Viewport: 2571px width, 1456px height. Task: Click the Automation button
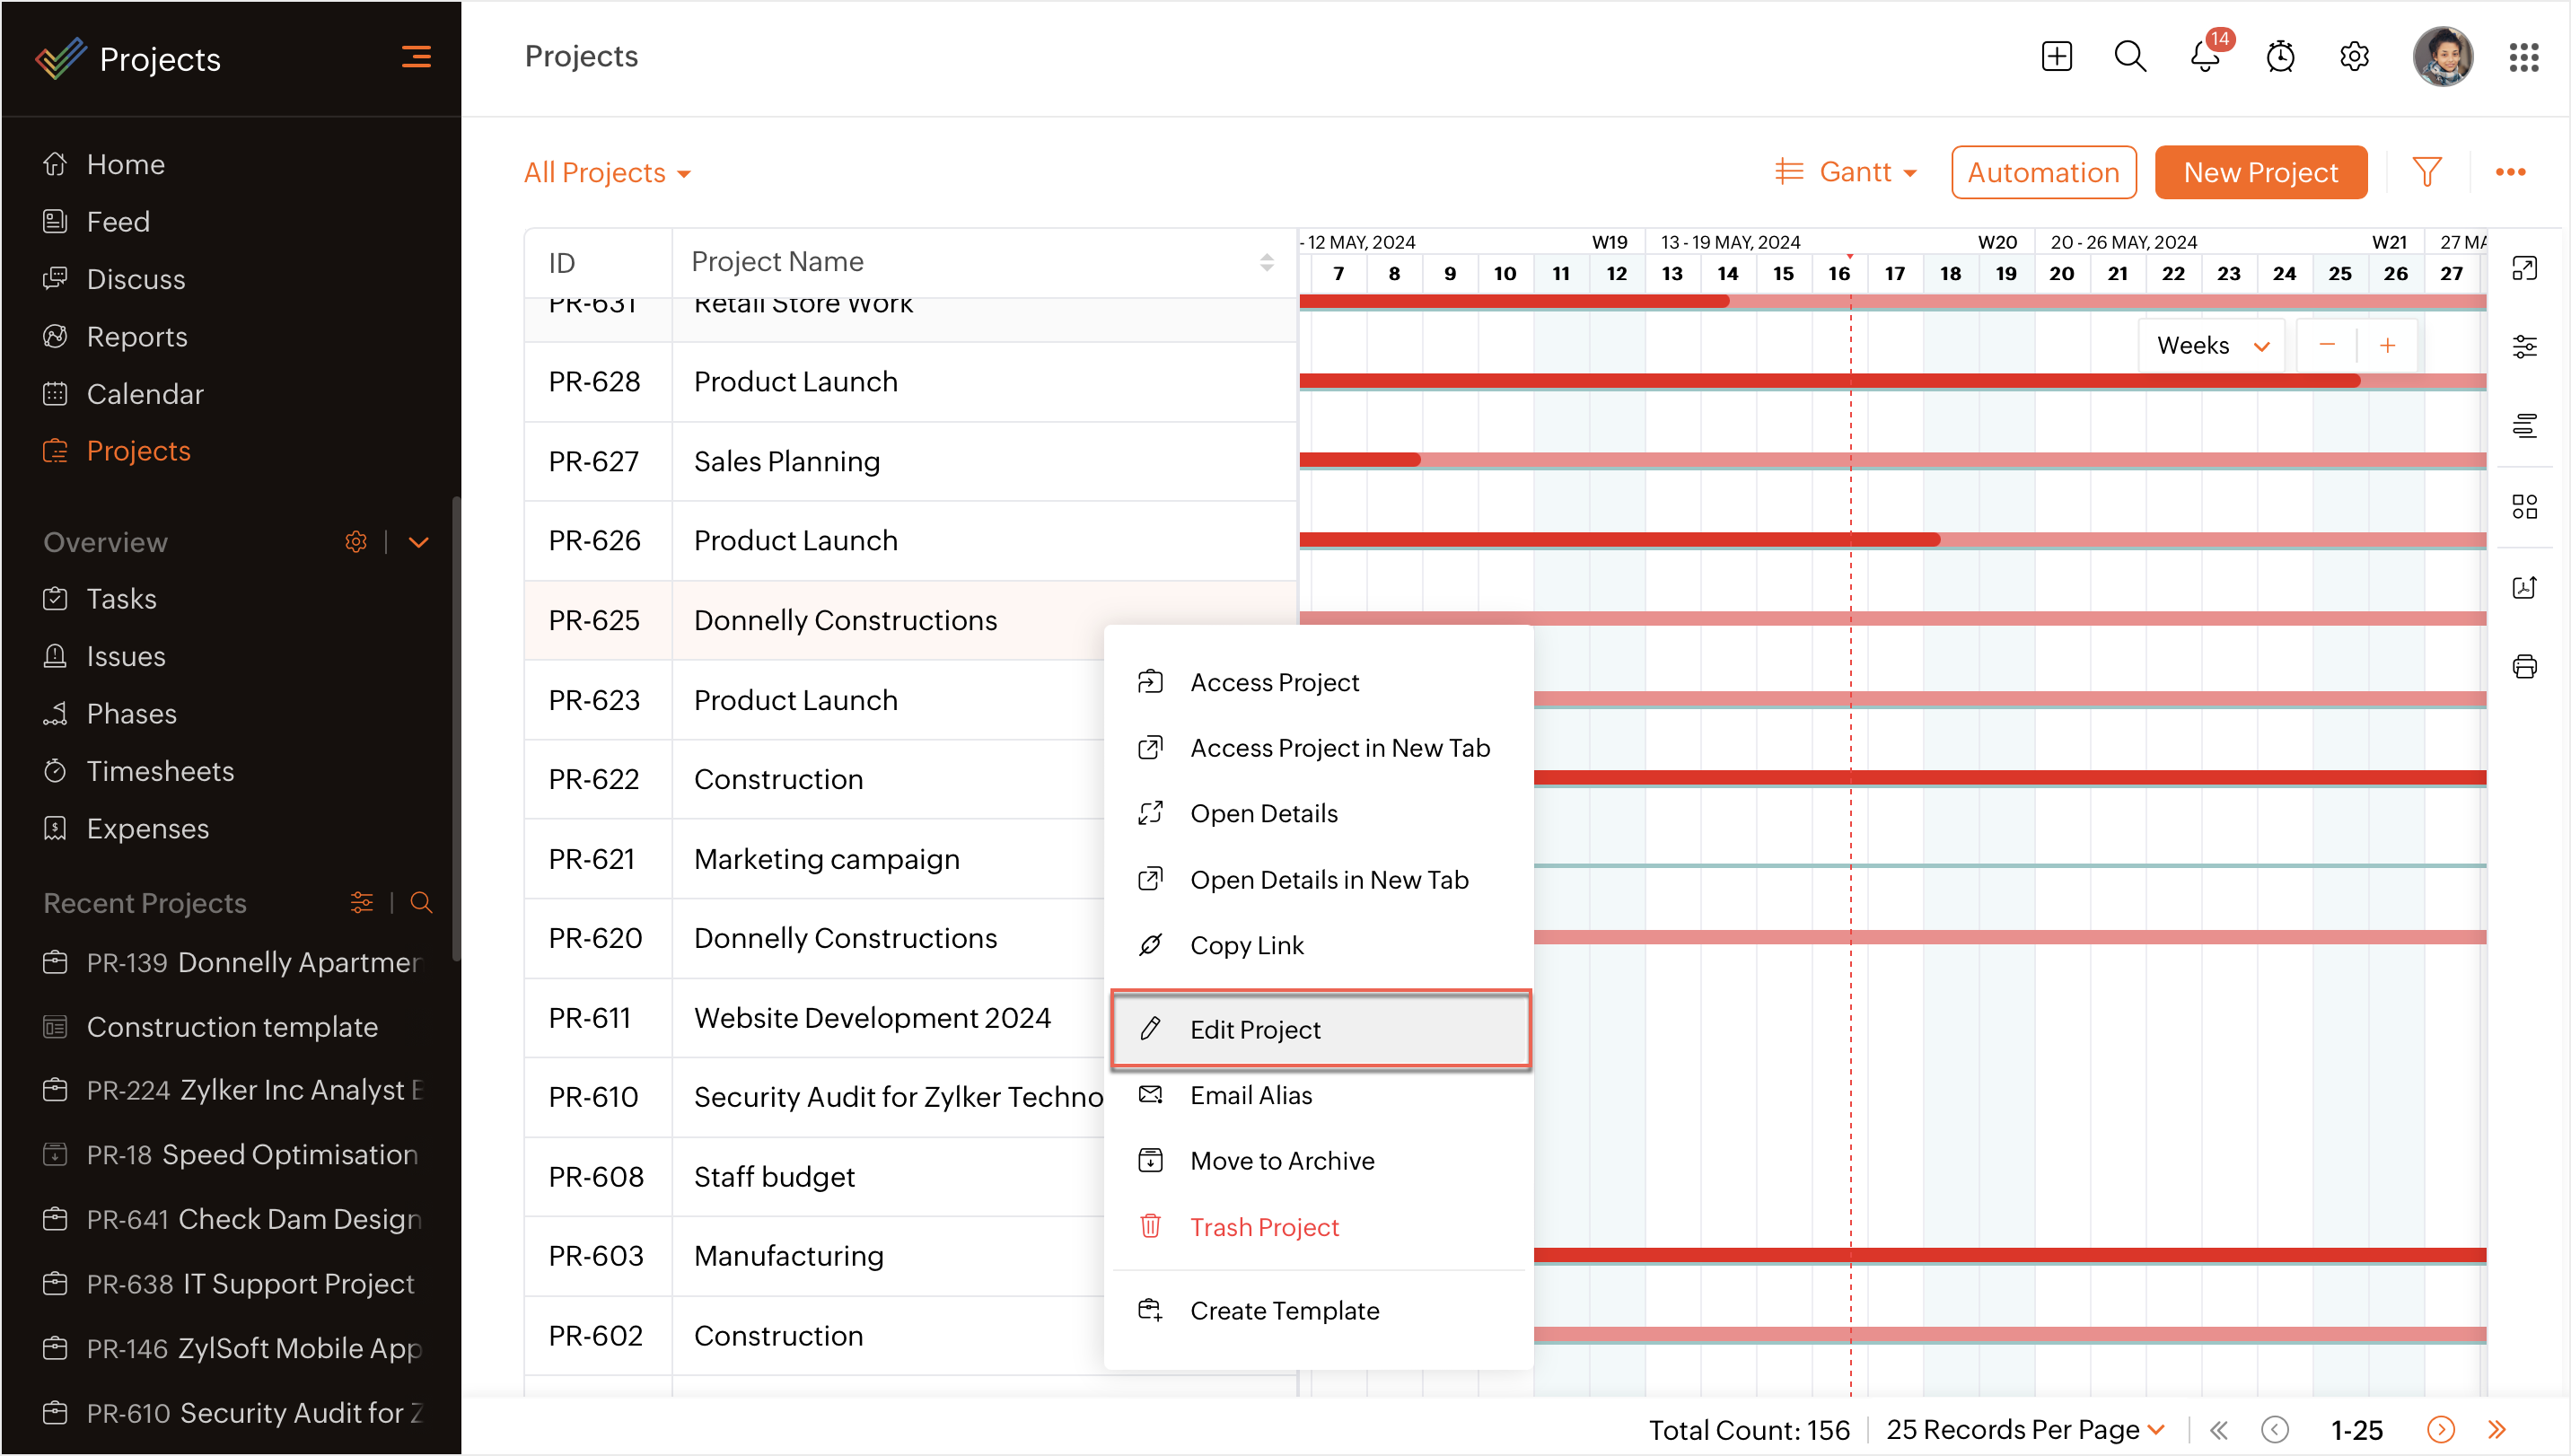2043,173
